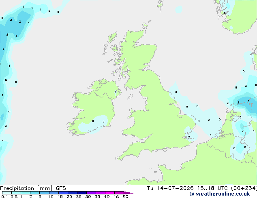Click legend tick label '45'
The width and height of the screenshot is (257, 198).
click(x=116, y=196)
